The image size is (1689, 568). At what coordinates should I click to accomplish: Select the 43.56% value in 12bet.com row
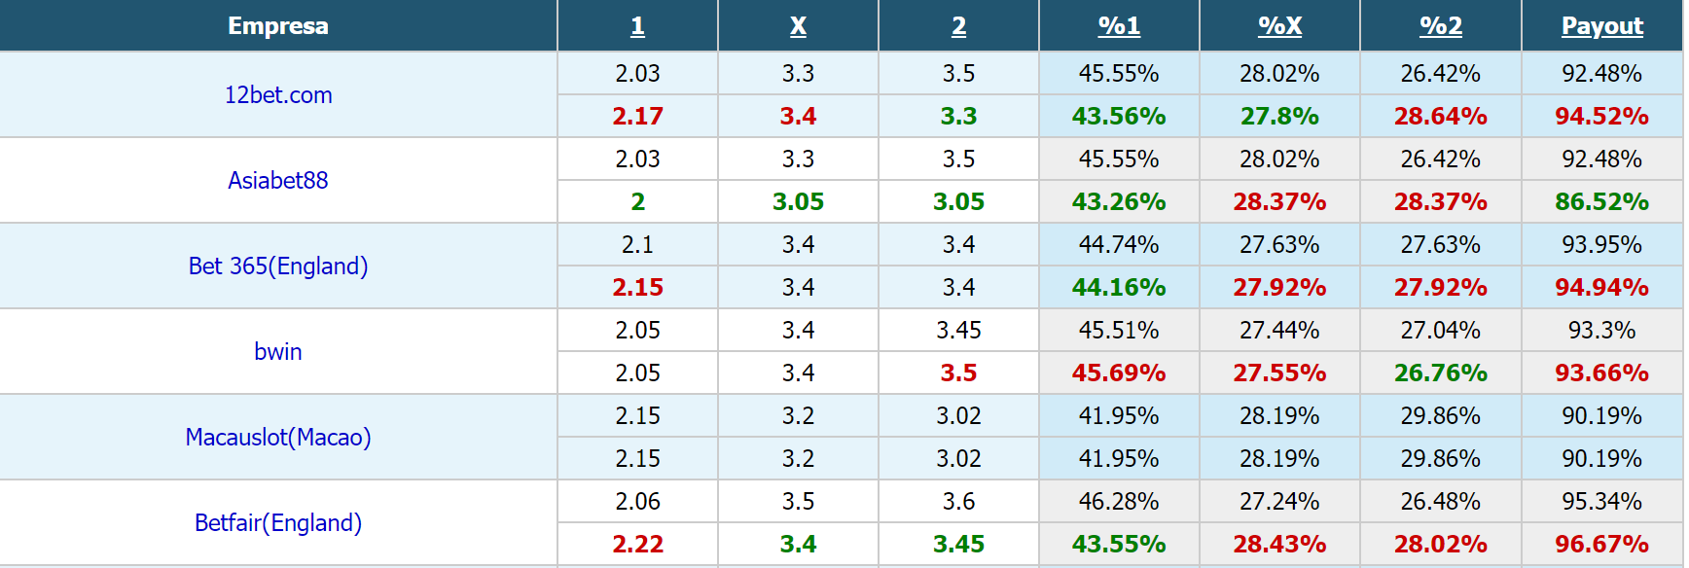(1119, 116)
